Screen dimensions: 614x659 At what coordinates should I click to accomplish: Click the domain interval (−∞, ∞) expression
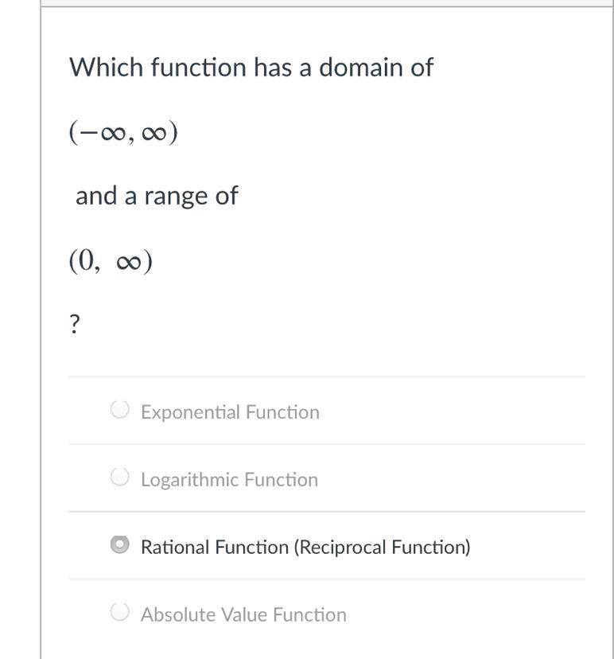pyautogui.click(x=123, y=132)
